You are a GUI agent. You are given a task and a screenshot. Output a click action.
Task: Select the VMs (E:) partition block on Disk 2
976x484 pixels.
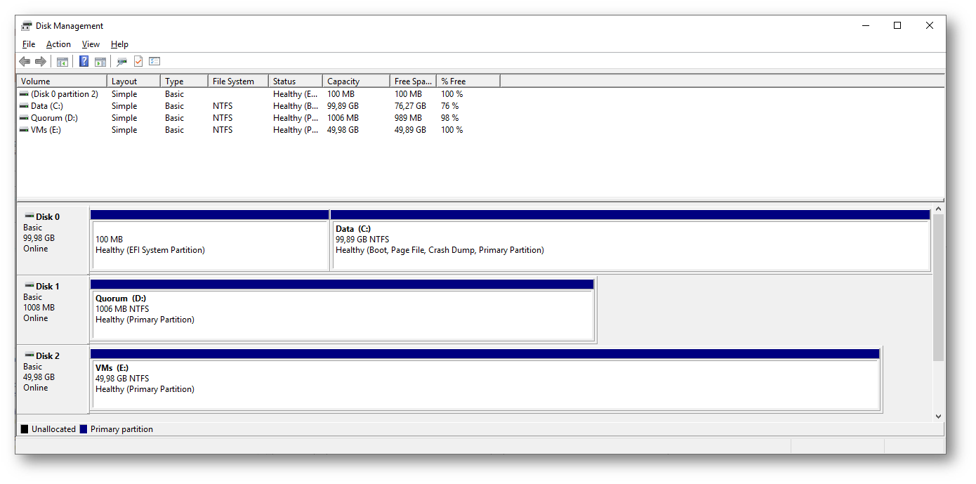pos(485,379)
